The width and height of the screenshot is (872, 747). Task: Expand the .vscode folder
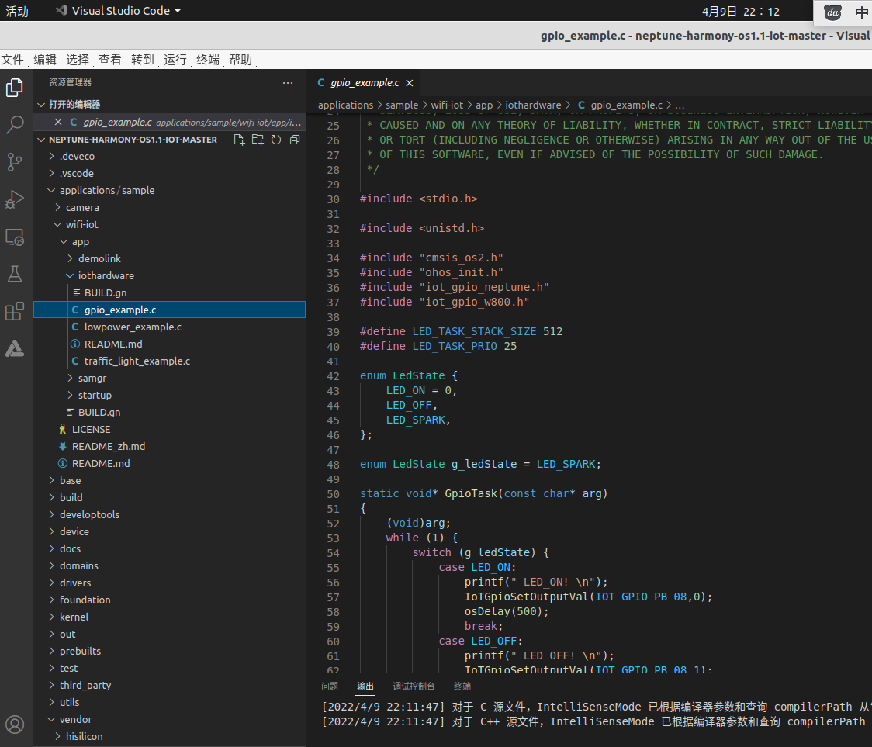coord(170,174)
